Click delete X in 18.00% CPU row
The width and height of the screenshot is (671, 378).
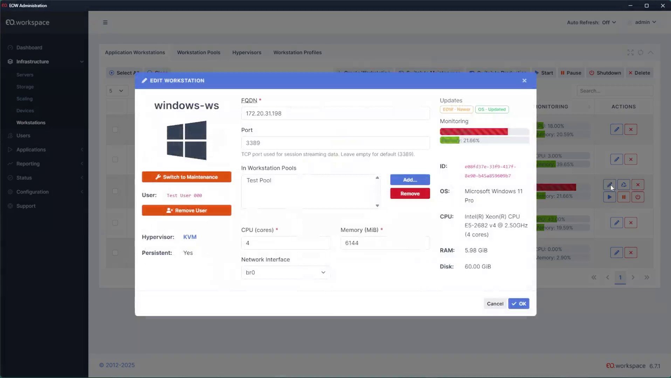pos(631,129)
